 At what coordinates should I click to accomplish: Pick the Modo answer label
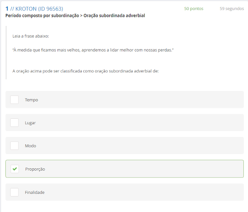click(x=30, y=146)
